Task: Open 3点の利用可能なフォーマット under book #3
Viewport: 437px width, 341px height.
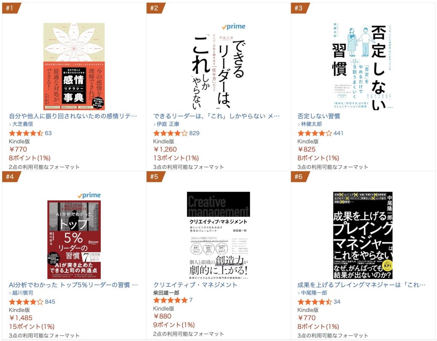Action: (x=333, y=167)
